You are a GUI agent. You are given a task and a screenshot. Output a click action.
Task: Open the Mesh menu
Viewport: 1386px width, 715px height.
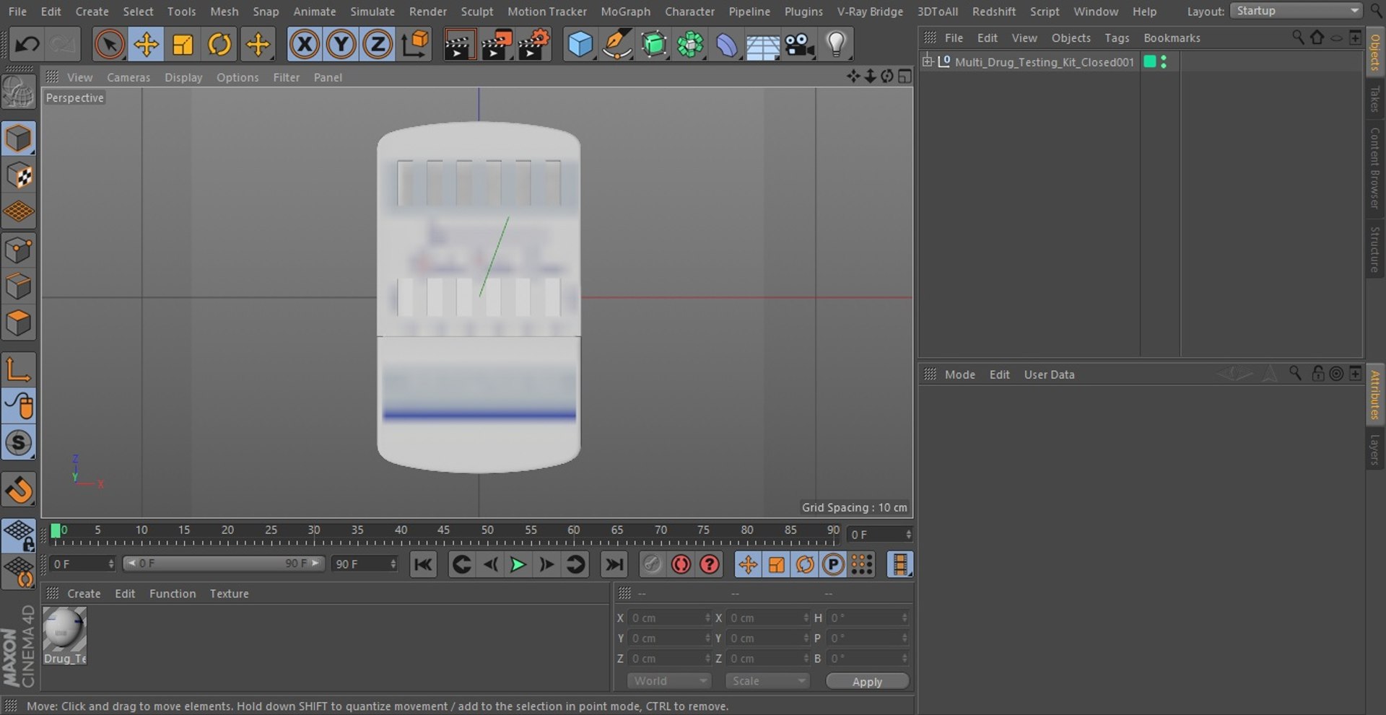[224, 12]
